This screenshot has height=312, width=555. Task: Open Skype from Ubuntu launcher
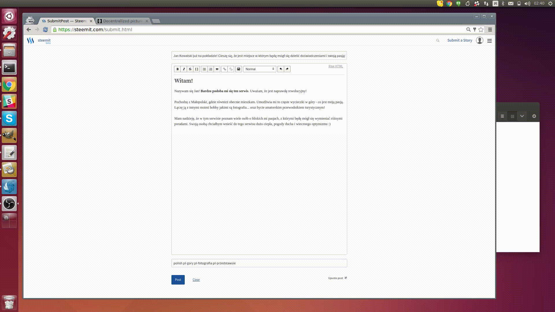click(x=9, y=119)
